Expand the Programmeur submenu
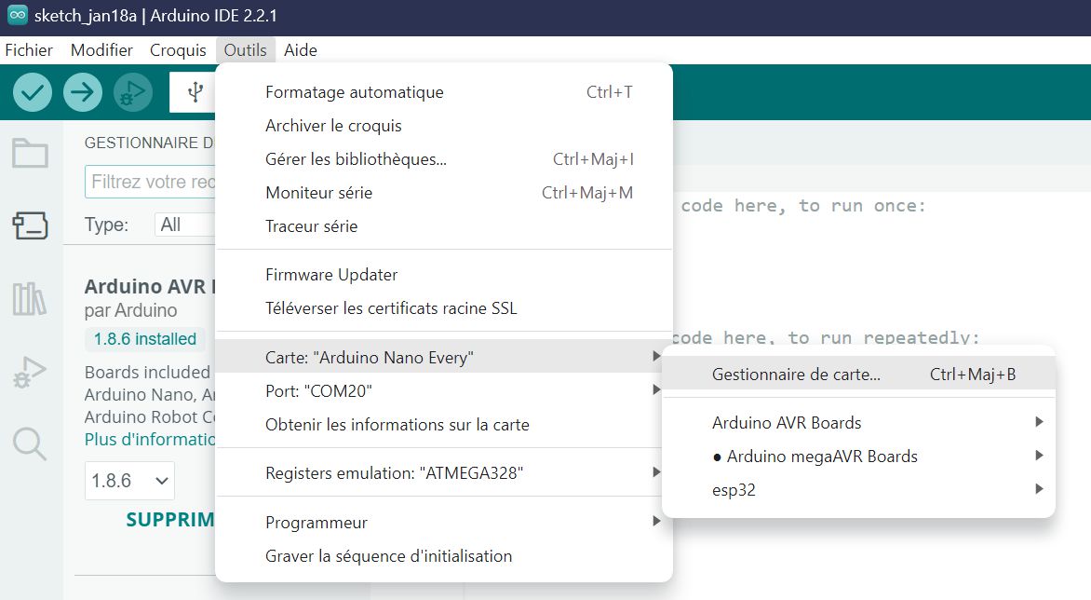This screenshot has width=1091, height=600. tap(444, 523)
